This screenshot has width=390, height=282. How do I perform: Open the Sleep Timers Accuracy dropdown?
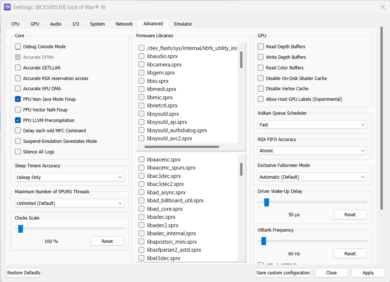(x=69, y=177)
